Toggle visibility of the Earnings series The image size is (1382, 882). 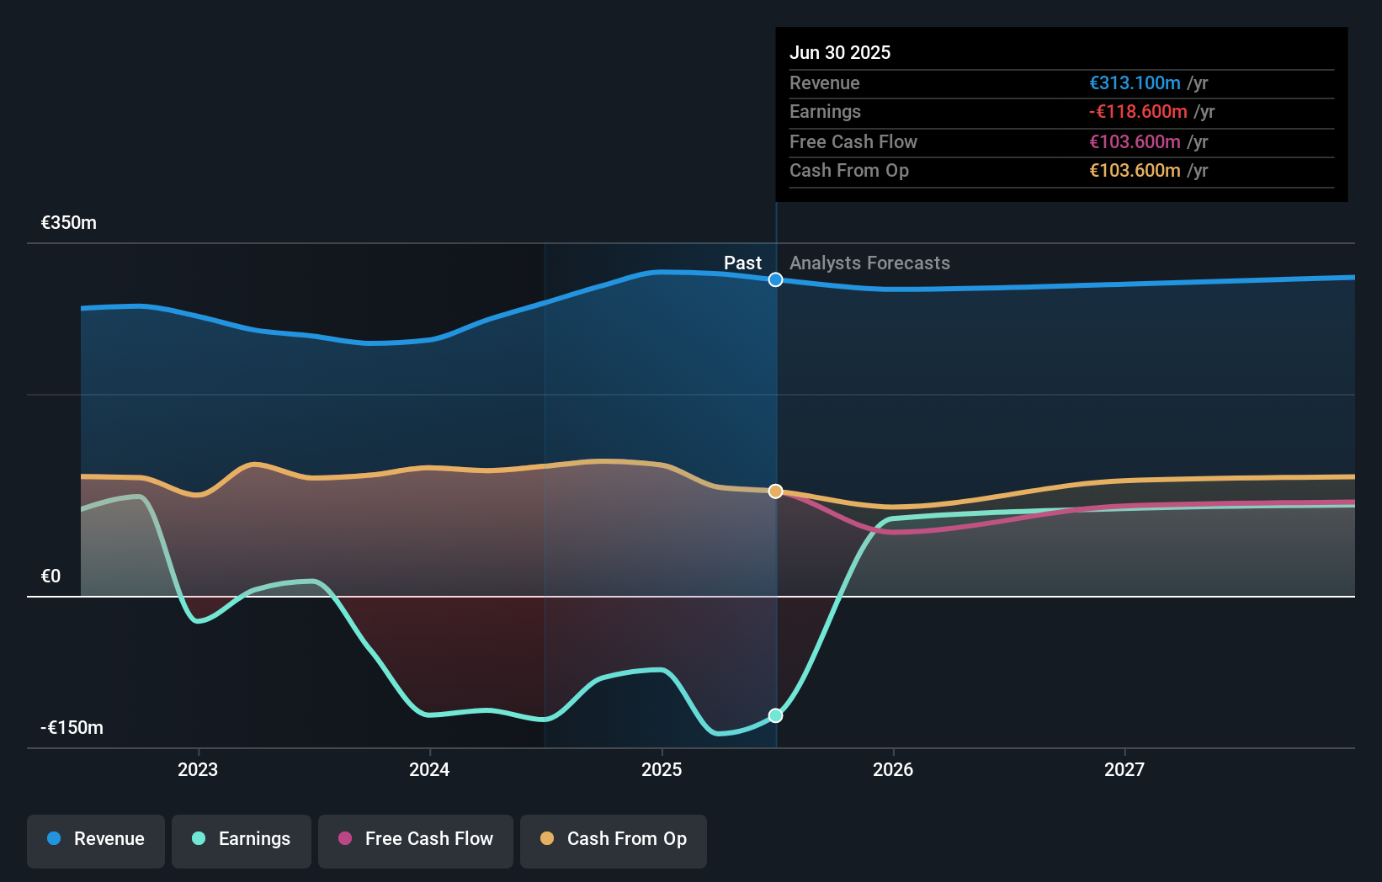[x=242, y=841]
